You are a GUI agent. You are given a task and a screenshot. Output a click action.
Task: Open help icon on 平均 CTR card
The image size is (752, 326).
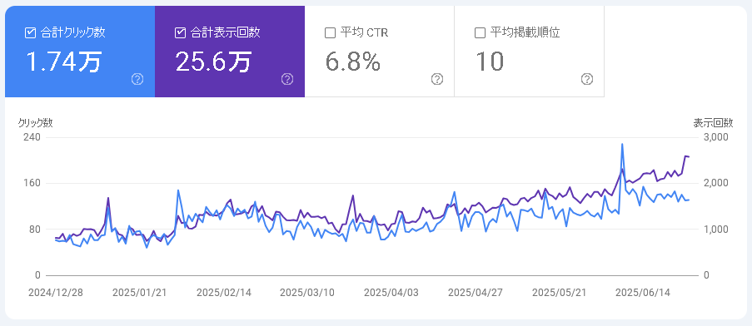(437, 80)
